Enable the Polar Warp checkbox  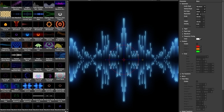(197, 81)
